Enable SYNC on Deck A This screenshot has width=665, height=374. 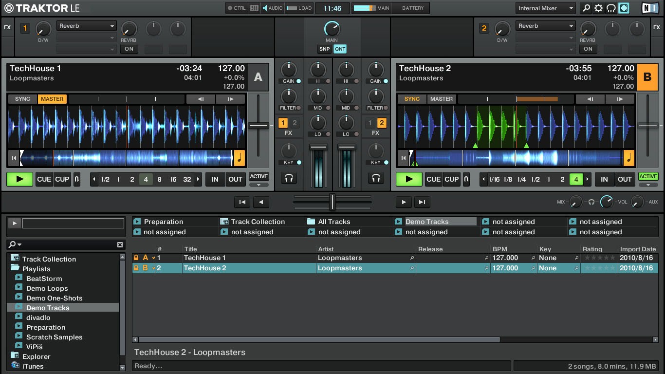coord(22,99)
